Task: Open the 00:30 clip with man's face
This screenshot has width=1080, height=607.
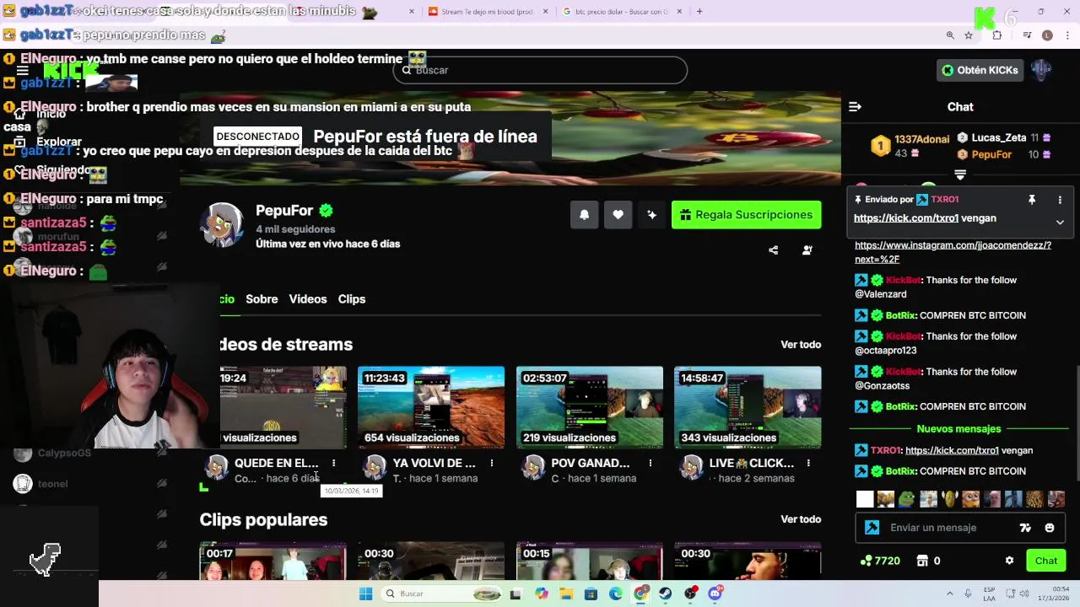Action: coord(748,561)
